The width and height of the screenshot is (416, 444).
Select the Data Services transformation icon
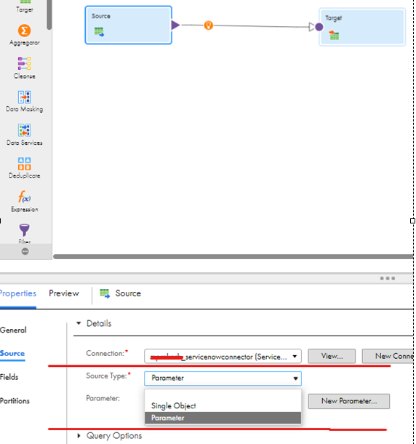(24, 130)
